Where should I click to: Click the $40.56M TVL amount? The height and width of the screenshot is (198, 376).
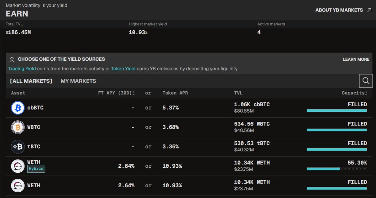coord(244,130)
